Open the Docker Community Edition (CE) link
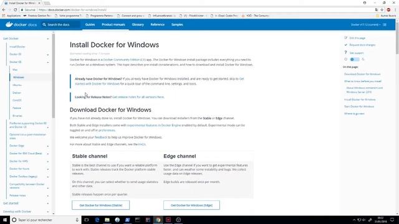399x224 pixels. click(x=125, y=60)
